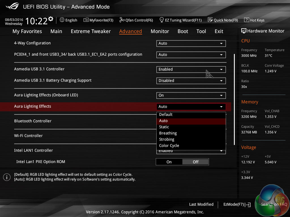Viewport: 290px width, 217px height.
Task: Click the Hot Keys label
Action: coord(257,20)
